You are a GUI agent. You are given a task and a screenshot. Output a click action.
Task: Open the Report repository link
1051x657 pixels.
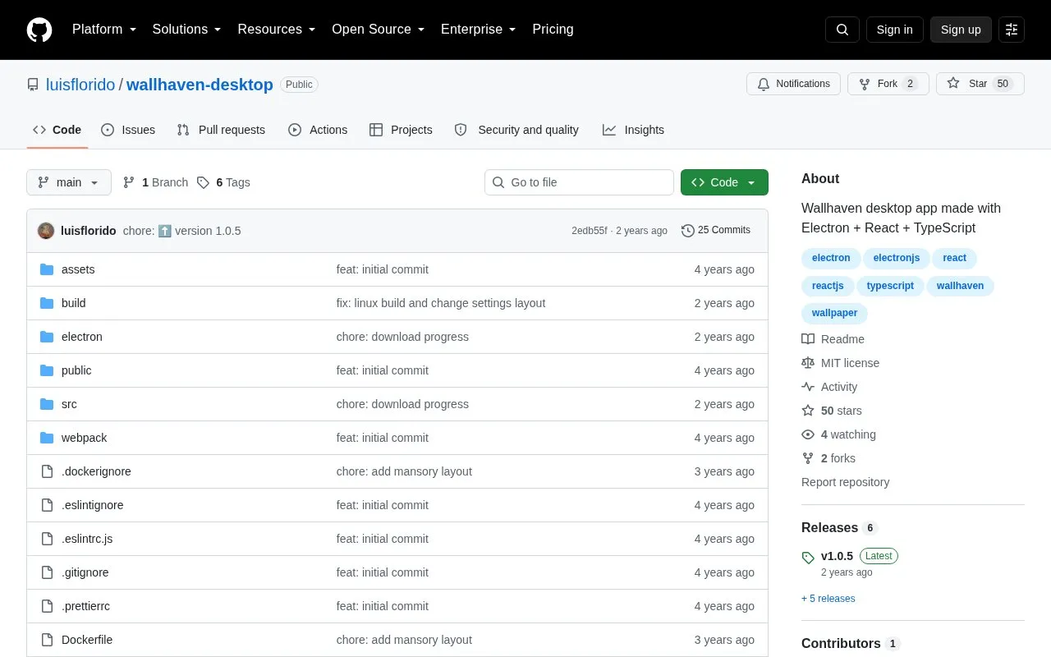tap(845, 482)
